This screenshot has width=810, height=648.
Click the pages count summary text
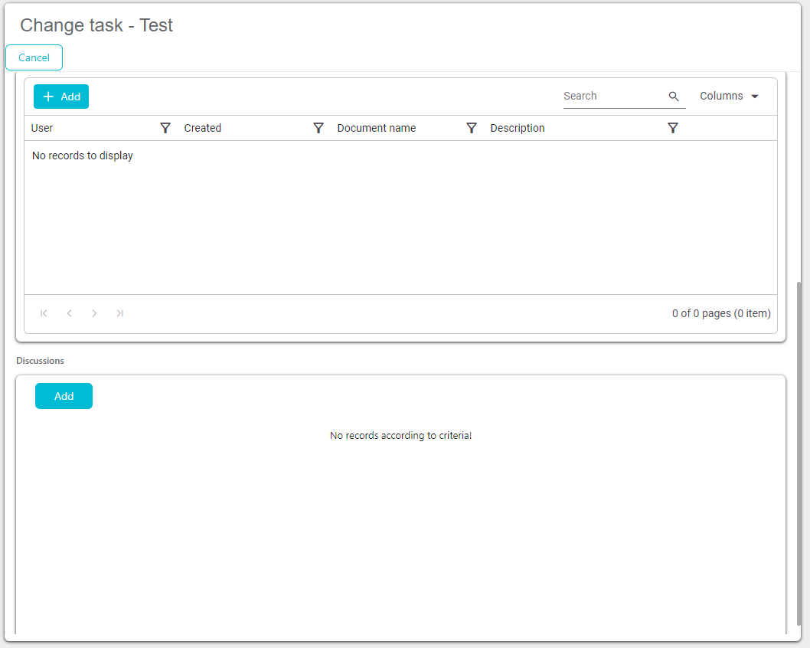click(x=721, y=313)
